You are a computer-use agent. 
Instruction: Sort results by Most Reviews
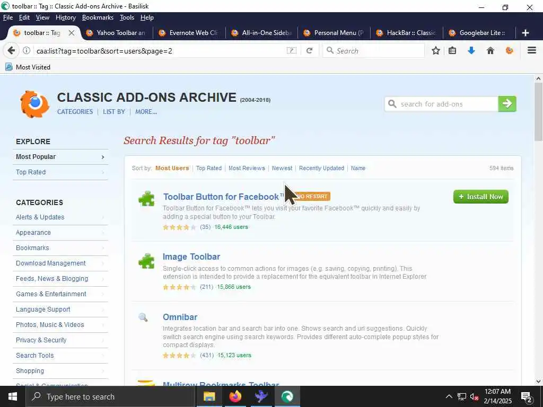(247, 168)
